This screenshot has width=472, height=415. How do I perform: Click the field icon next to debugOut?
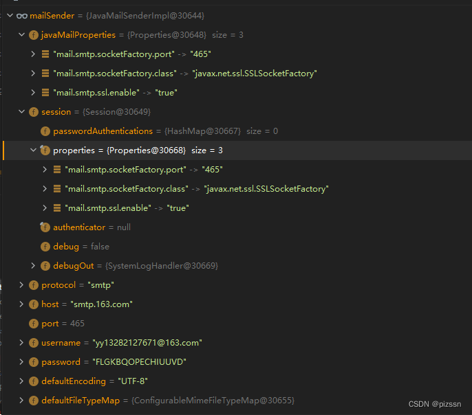(45, 266)
